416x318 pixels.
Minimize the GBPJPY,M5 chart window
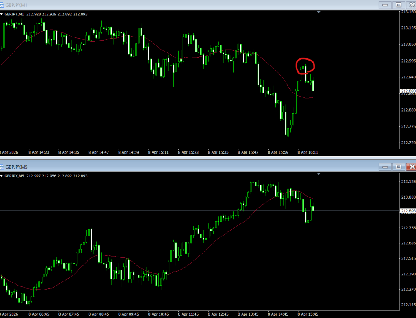coord(384,167)
